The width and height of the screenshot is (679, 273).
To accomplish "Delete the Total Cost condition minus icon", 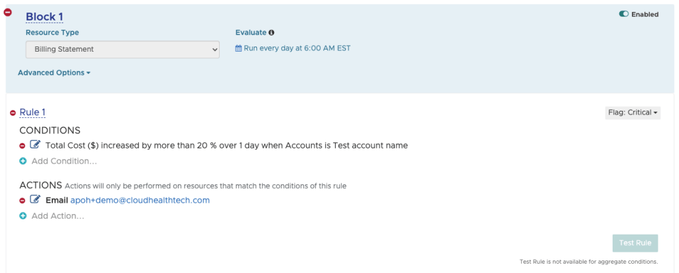I will (23, 146).
